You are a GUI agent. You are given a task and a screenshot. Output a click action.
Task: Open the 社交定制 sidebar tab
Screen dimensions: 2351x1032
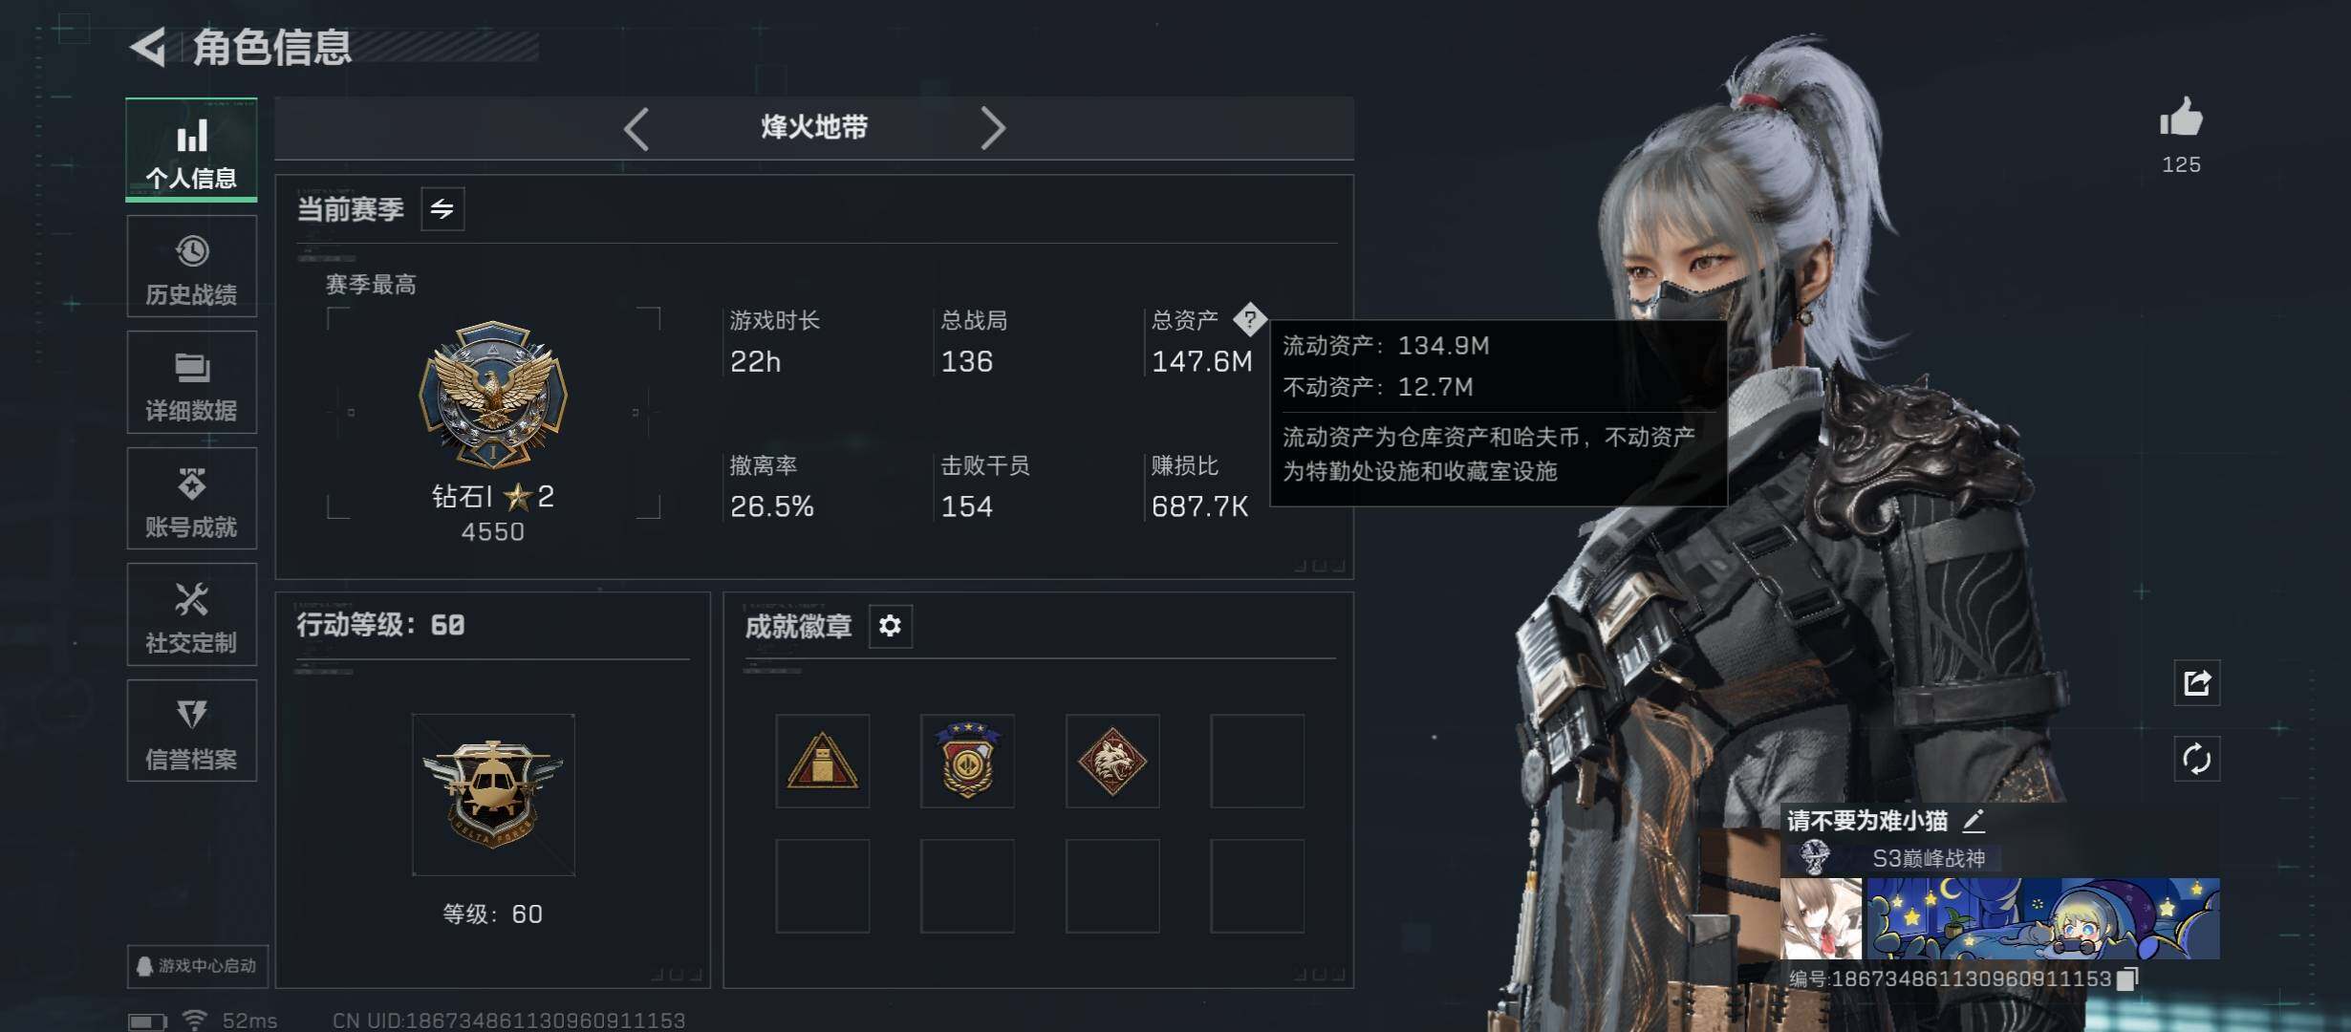click(x=191, y=614)
